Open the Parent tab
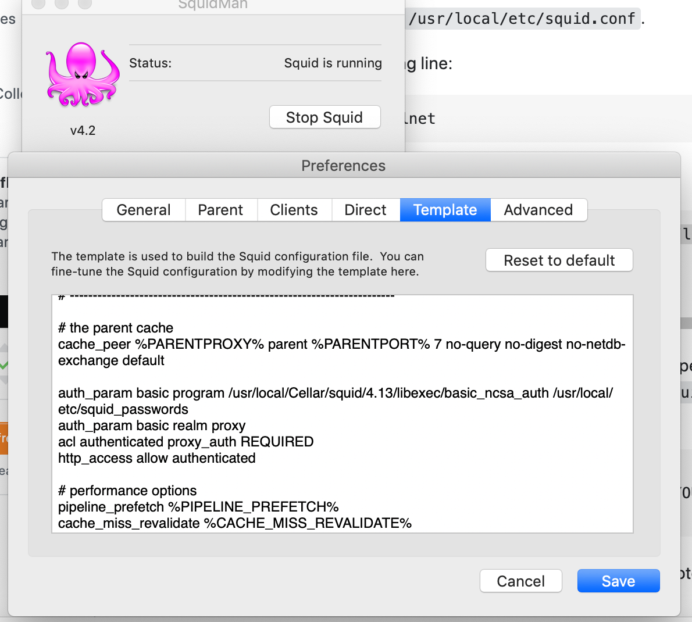This screenshot has width=692, height=622. [220, 210]
